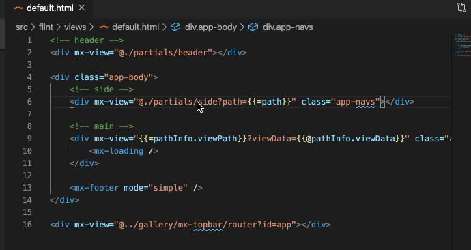Viewport: 471px width, 250px height.
Task: Click the file icon in the default.html breadcrumb
Action: pyautogui.click(x=104, y=27)
